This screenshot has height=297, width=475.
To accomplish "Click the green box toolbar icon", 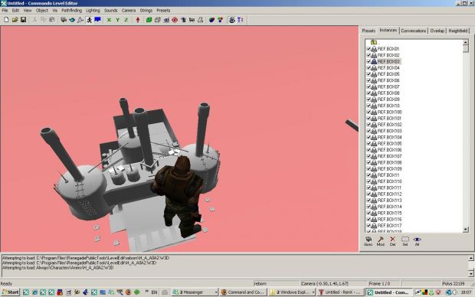I will [149, 20].
